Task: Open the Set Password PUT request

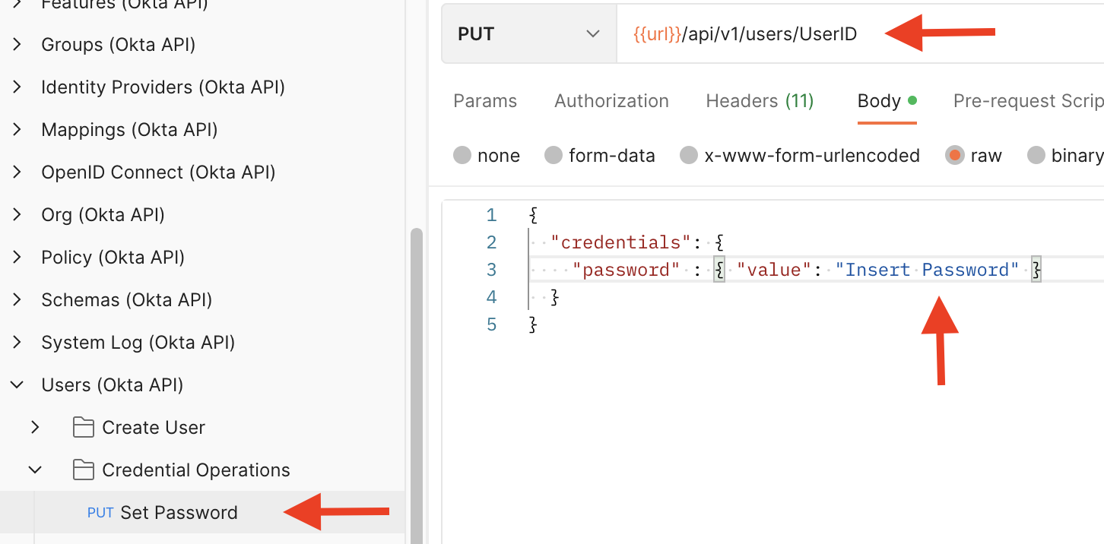Action: click(x=179, y=513)
